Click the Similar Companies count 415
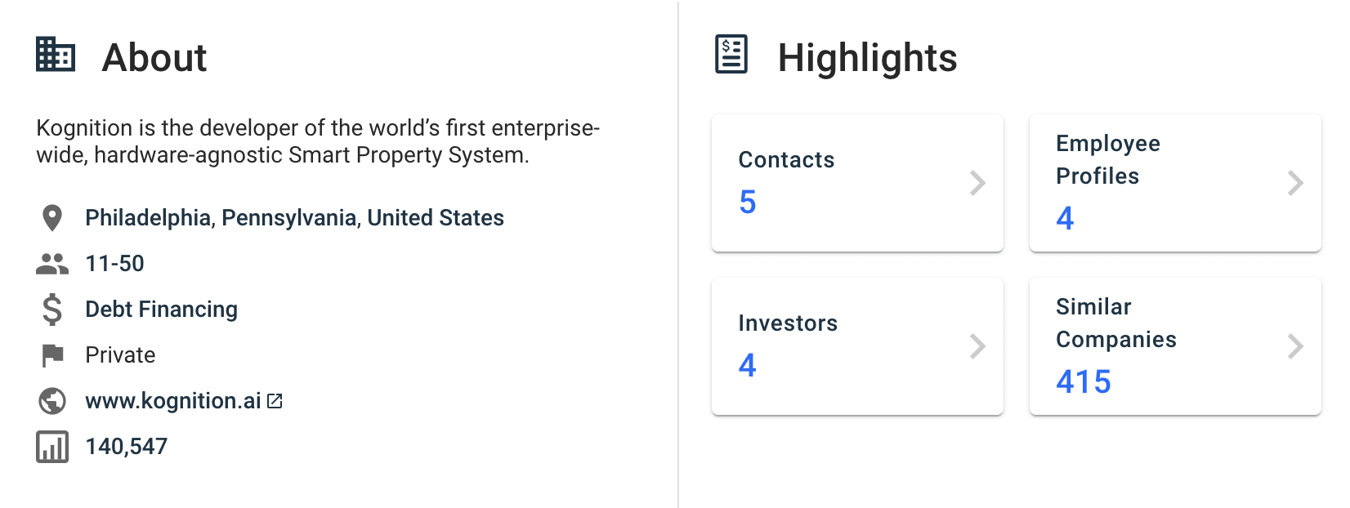 [1081, 382]
